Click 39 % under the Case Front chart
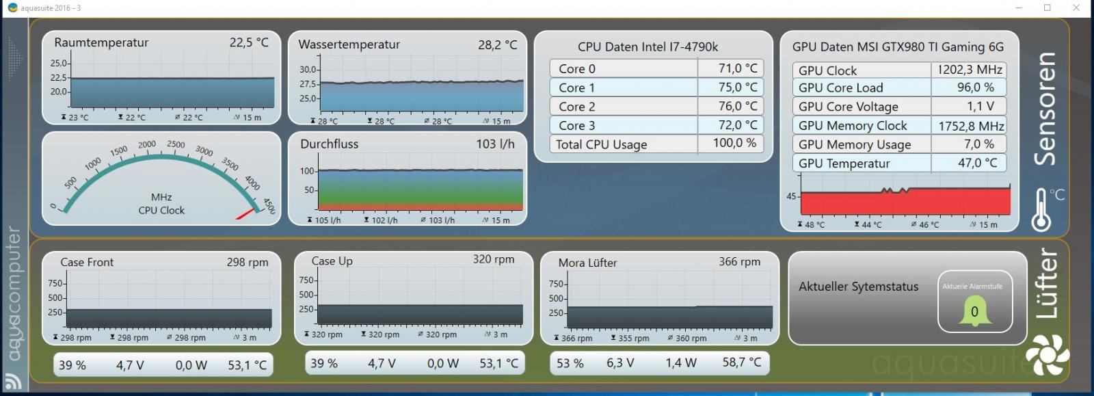 pyautogui.click(x=72, y=365)
